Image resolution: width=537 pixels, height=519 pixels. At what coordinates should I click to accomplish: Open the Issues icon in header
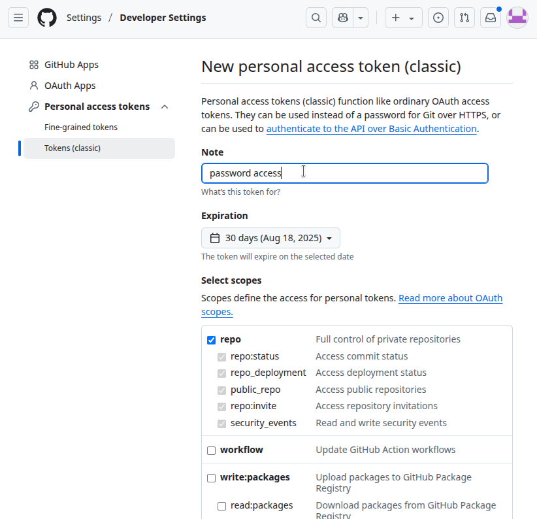[x=438, y=18]
